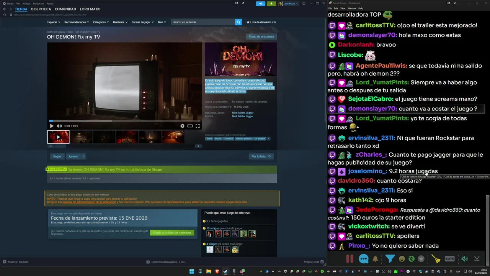Screen dimensions: 490x276
Task: Clear messages with the broom icon
Action: point(436,259)
